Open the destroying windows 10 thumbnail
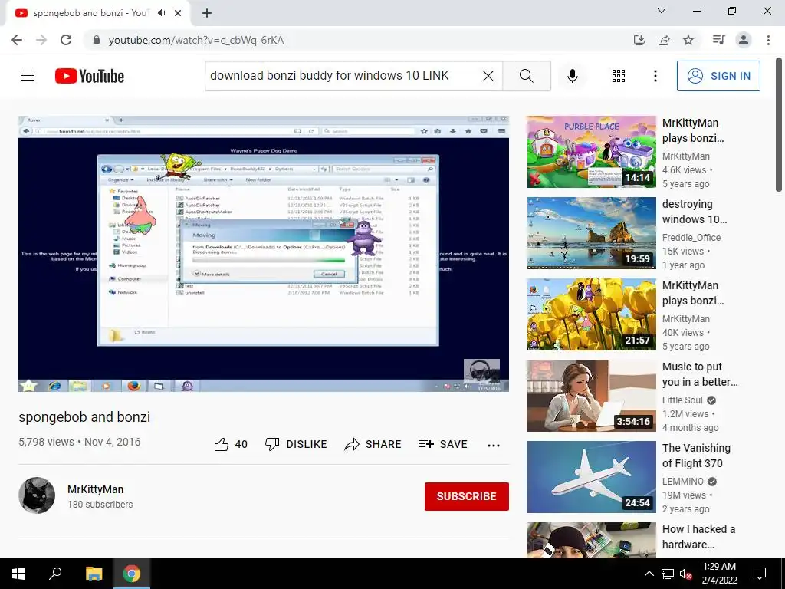This screenshot has height=589, width=785. 591,233
